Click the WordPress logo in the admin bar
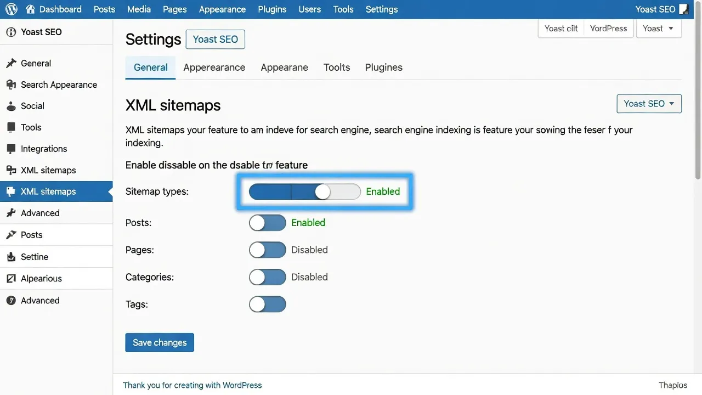The height and width of the screenshot is (395, 702). [12, 9]
